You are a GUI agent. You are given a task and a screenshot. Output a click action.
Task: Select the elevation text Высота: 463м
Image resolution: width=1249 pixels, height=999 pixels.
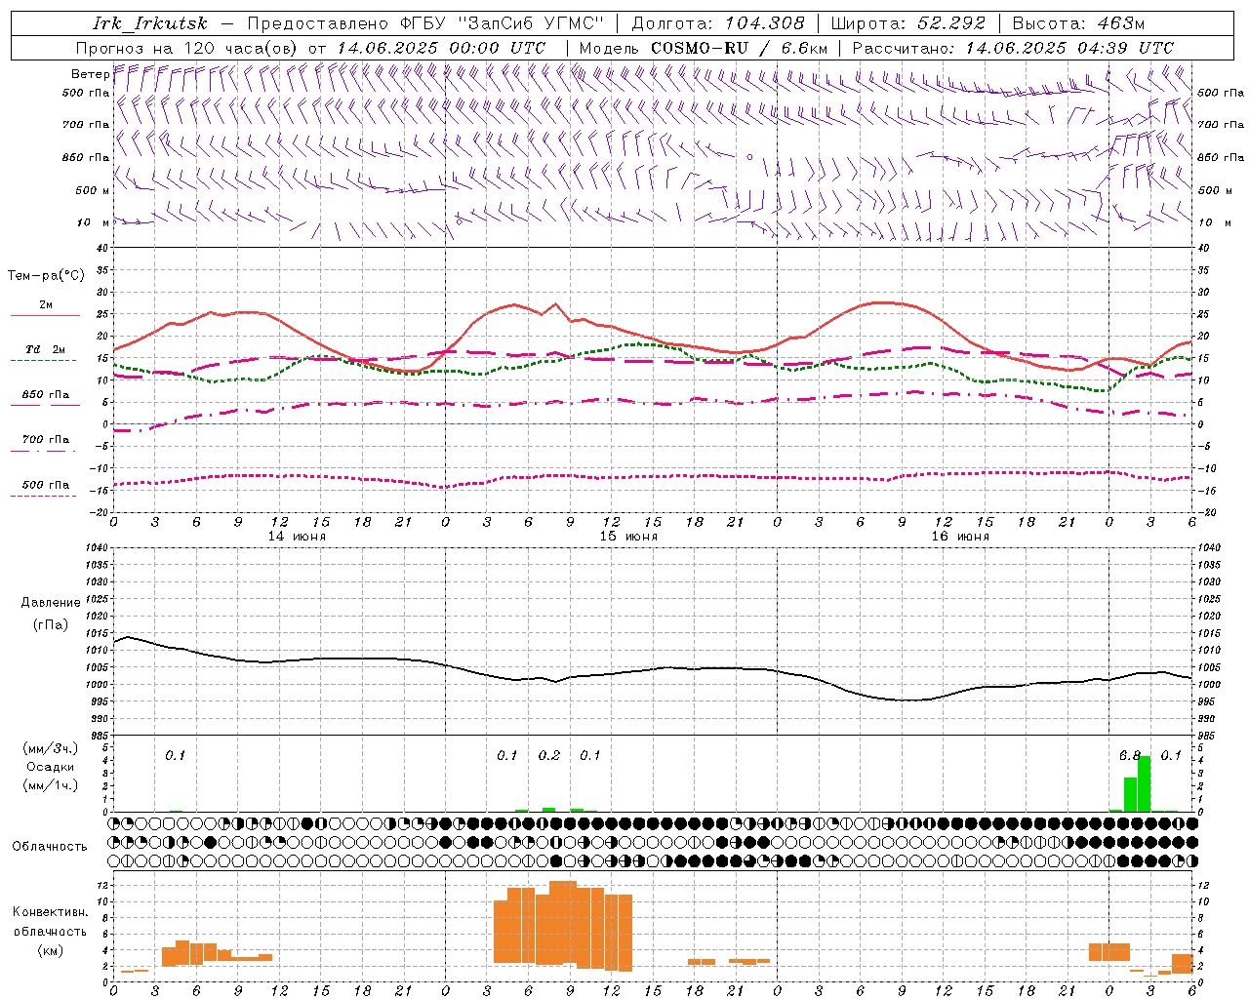tap(1078, 23)
